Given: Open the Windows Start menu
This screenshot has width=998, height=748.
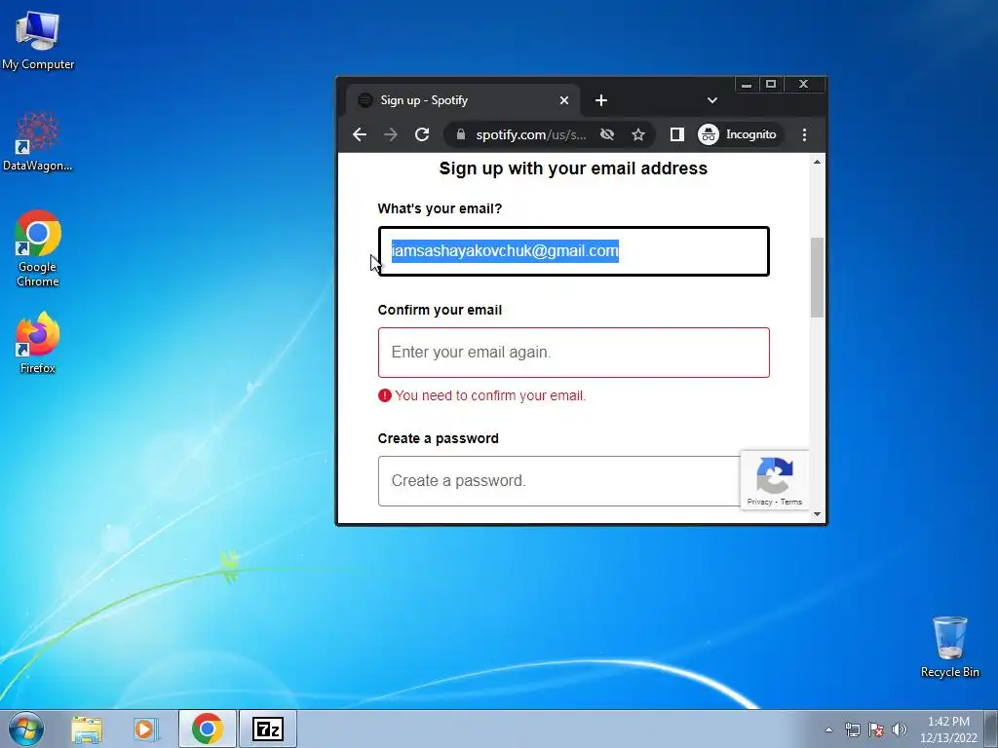Looking at the screenshot, I should pyautogui.click(x=26, y=729).
